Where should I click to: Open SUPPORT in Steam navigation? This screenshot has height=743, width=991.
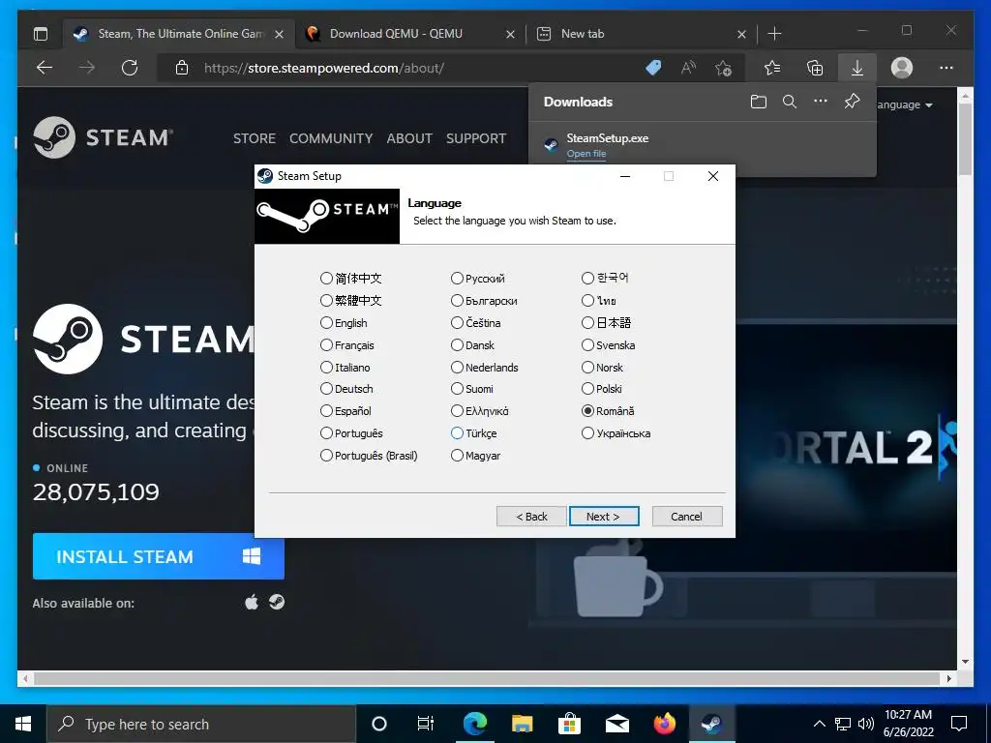click(x=476, y=138)
